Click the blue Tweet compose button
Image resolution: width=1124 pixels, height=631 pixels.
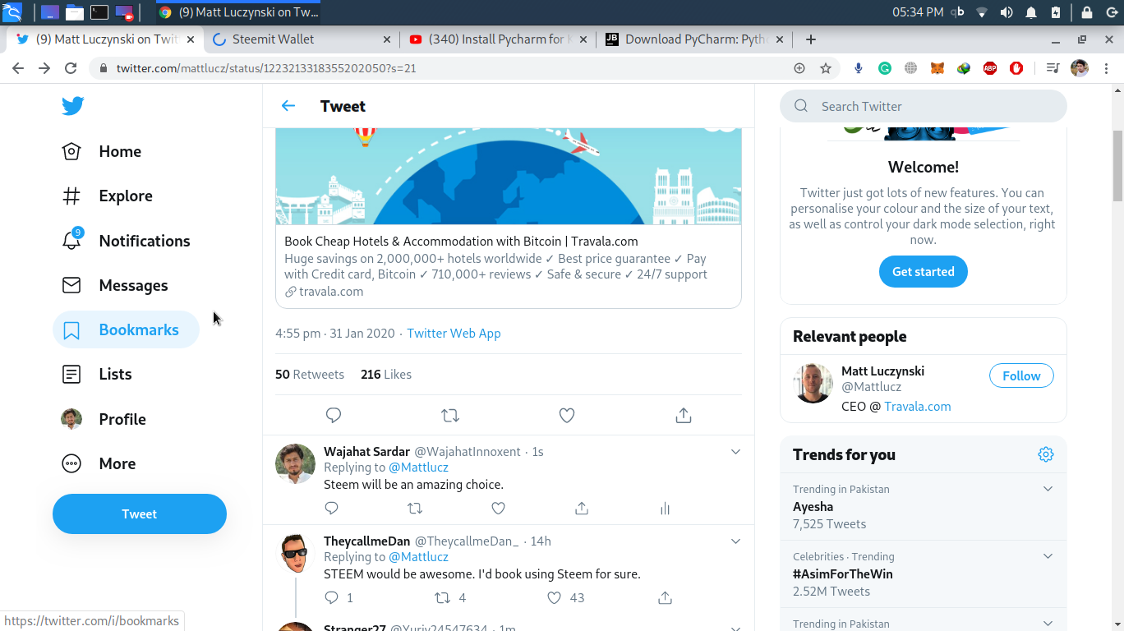tap(140, 514)
